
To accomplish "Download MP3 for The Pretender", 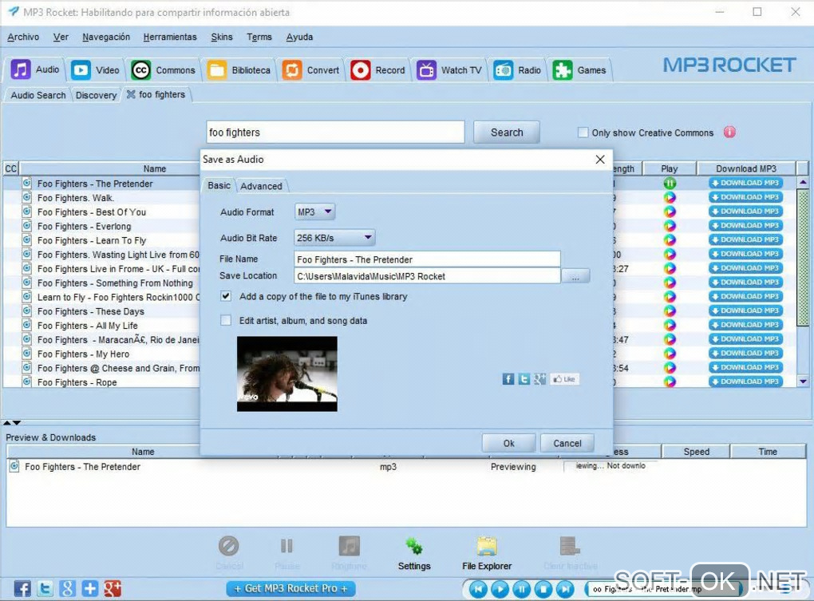I will [x=745, y=184].
